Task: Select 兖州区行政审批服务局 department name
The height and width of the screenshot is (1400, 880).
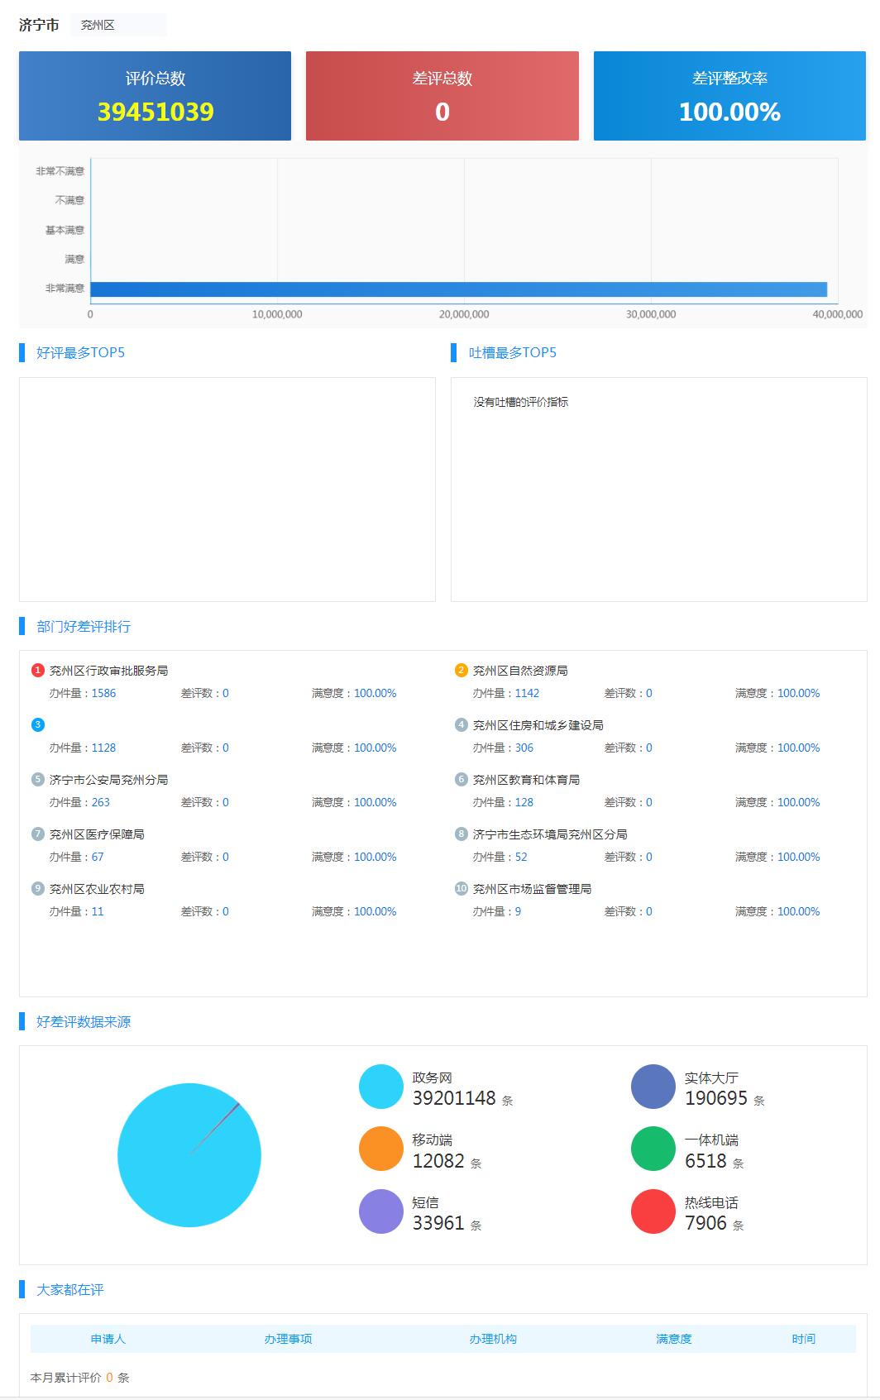Action: (x=108, y=671)
